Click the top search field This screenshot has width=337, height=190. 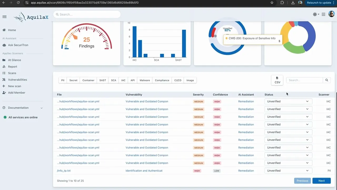tap(87, 14)
